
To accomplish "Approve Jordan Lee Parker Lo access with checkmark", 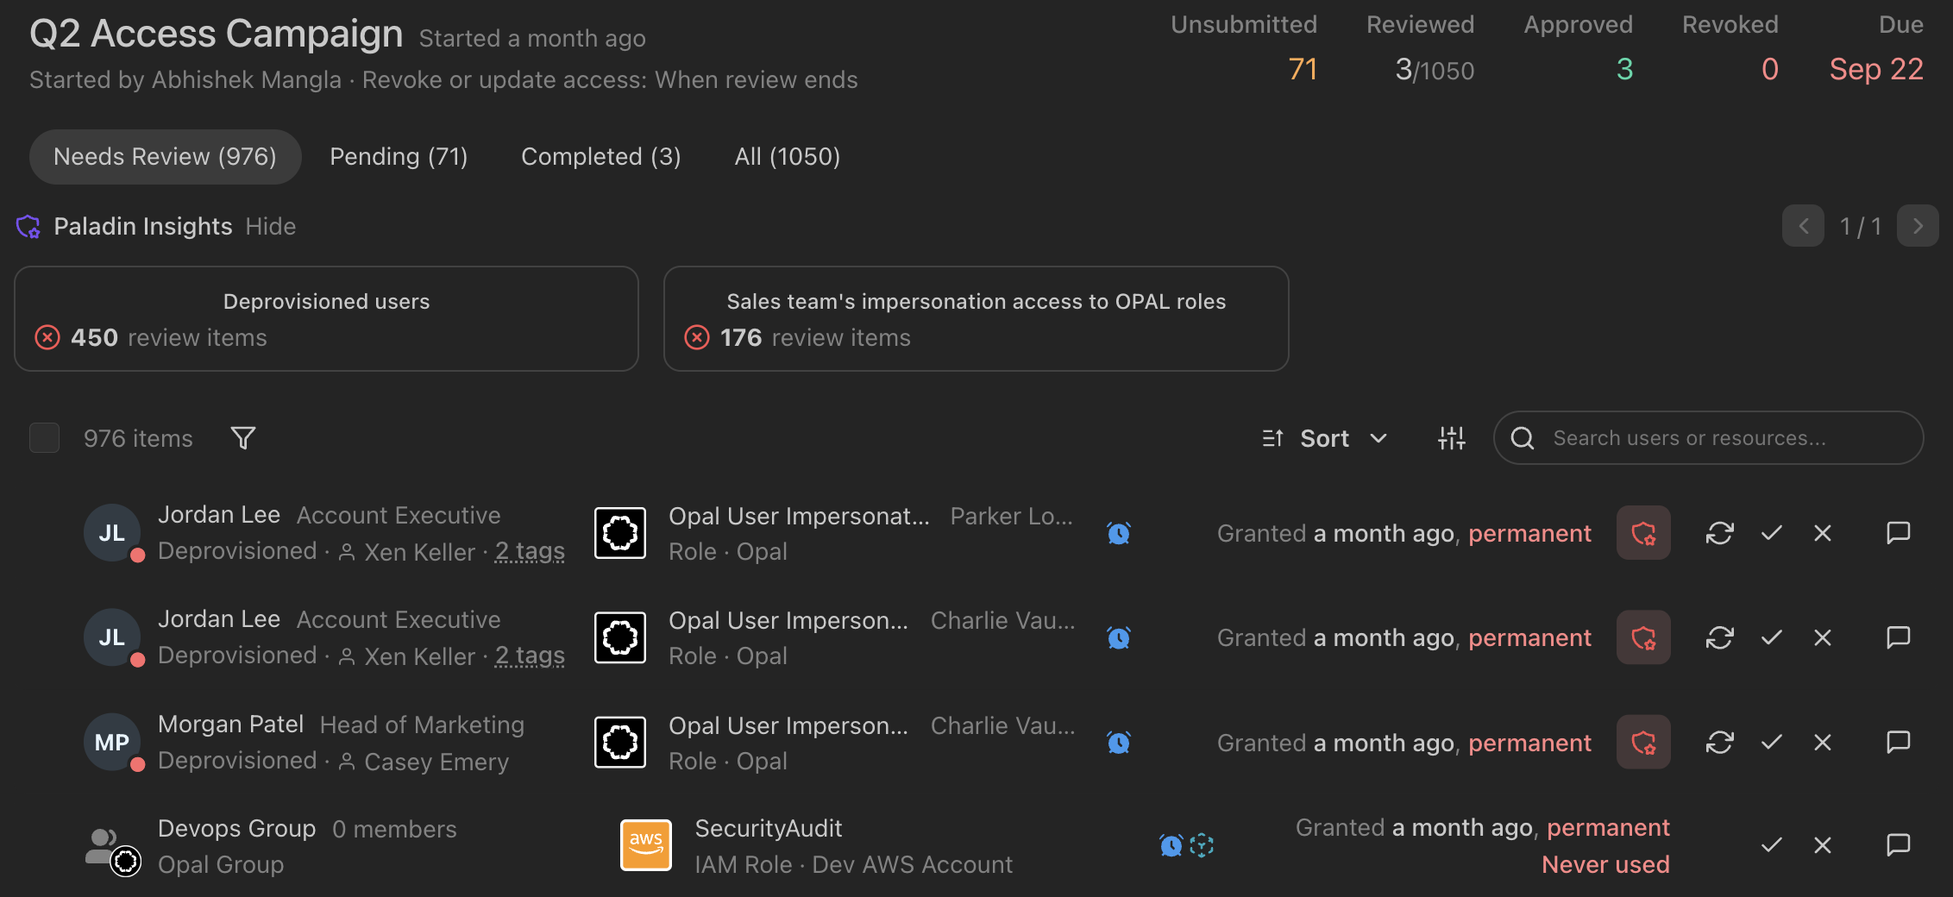I will pos(1771,533).
